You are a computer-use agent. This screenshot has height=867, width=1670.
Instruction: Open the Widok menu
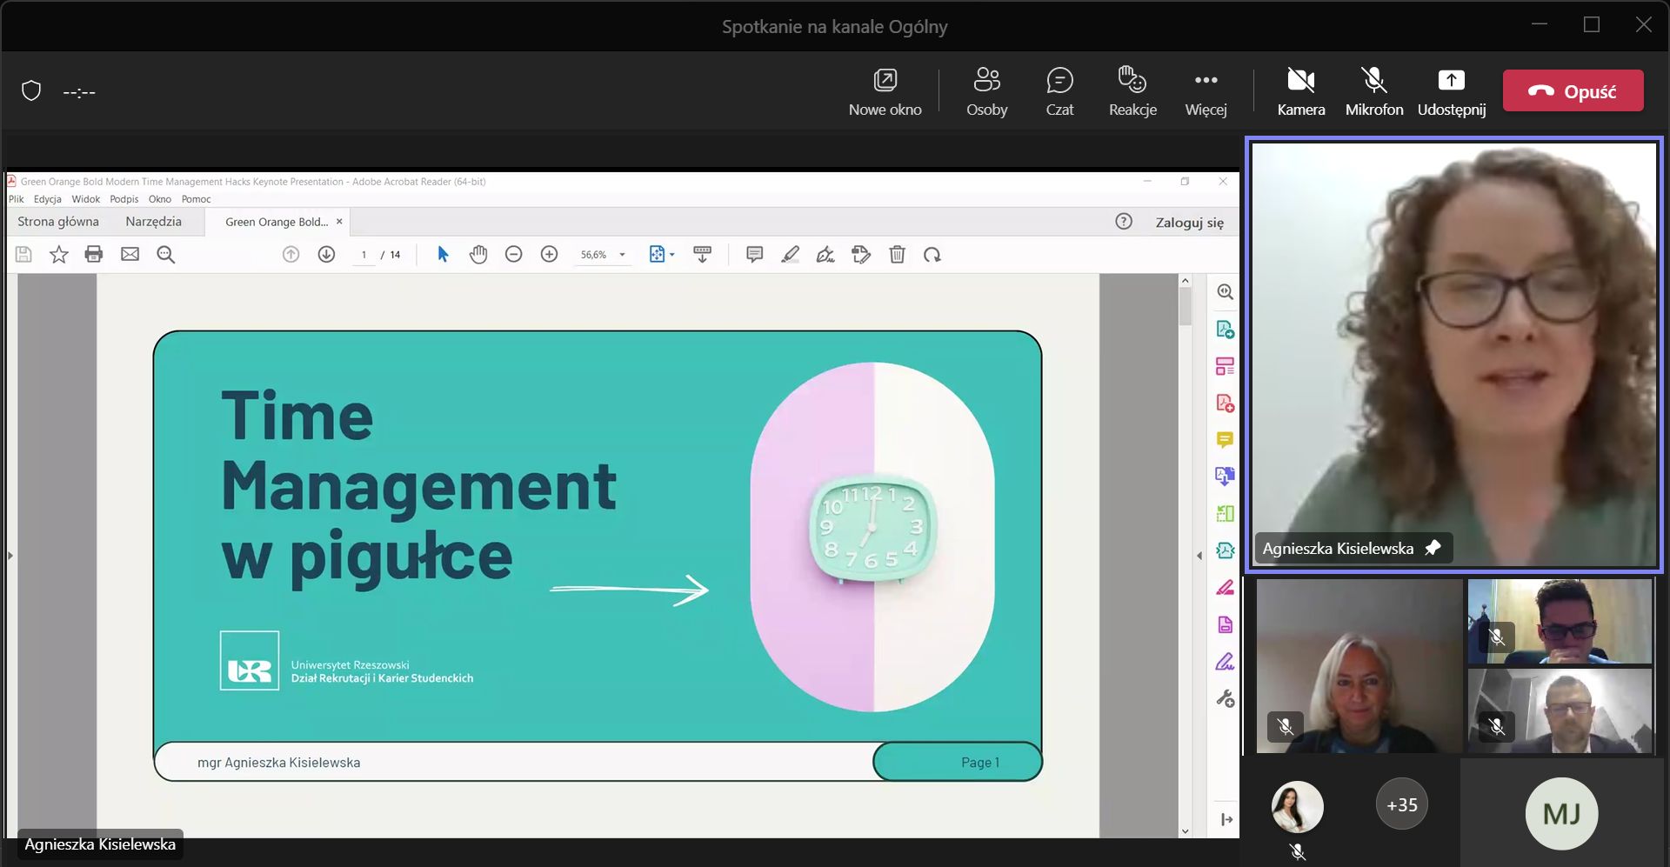click(x=85, y=199)
